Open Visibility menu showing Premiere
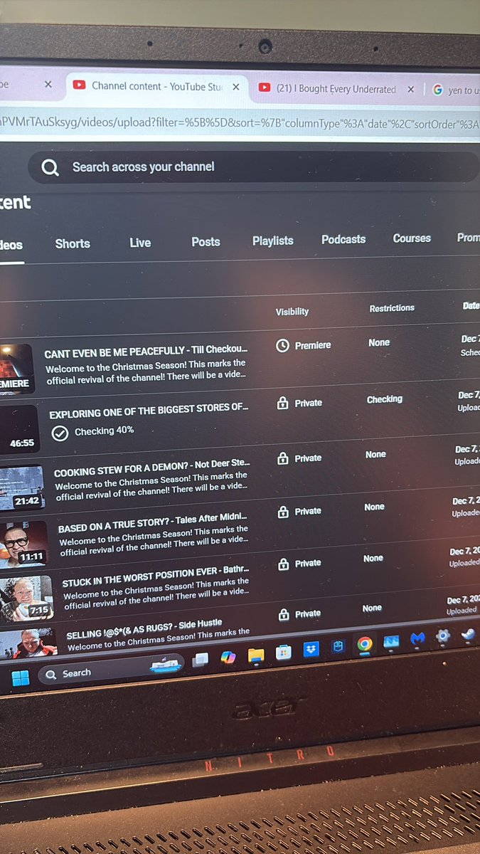Screen dimensions: 480x854 click(x=304, y=345)
